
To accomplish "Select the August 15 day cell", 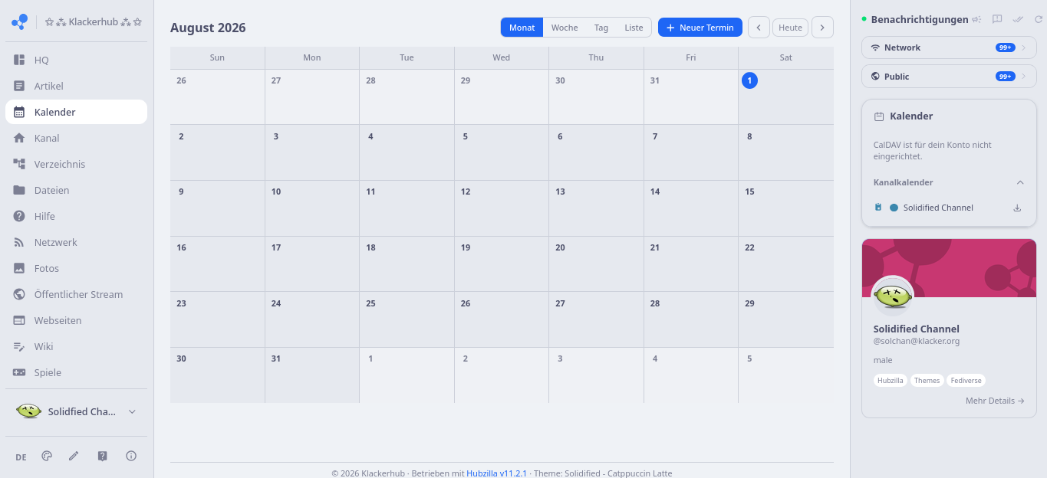I will tap(785, 208).
